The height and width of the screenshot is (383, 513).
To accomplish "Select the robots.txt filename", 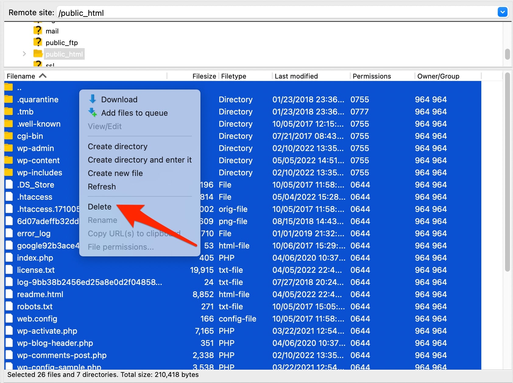I will click(35, 307).
